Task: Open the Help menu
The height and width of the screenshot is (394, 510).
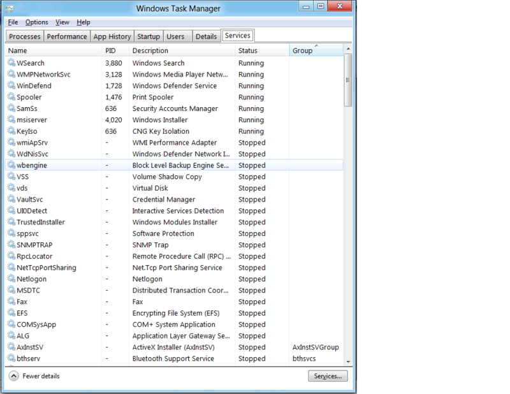Action: 84,22
